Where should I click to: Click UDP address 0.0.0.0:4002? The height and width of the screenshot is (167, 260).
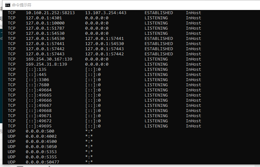[41, 136]
